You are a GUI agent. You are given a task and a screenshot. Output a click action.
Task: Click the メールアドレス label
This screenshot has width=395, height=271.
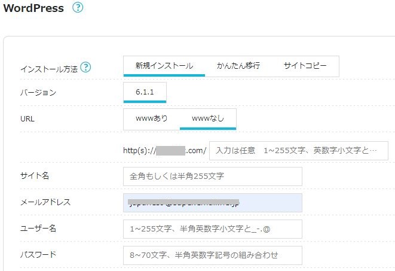pyautogui.click(x=45, y=202)
